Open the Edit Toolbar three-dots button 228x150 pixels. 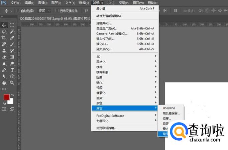[x=4, y=89]
